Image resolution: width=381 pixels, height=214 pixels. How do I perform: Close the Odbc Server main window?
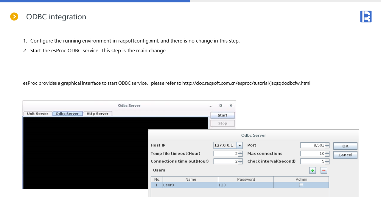coord(231,106)
